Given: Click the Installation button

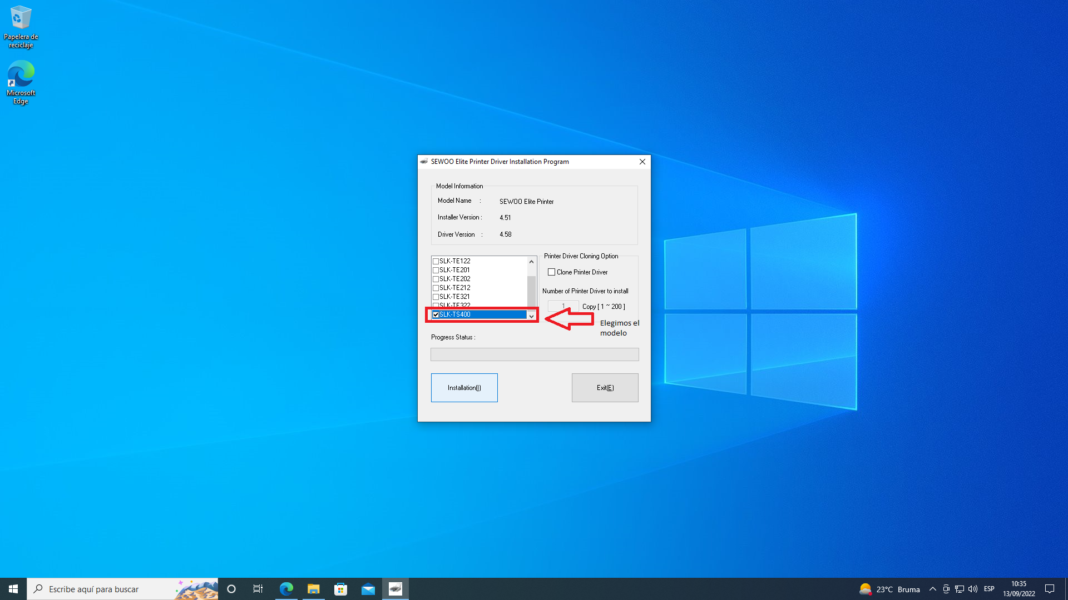Looking at the screenshot, I should (464, 388).
